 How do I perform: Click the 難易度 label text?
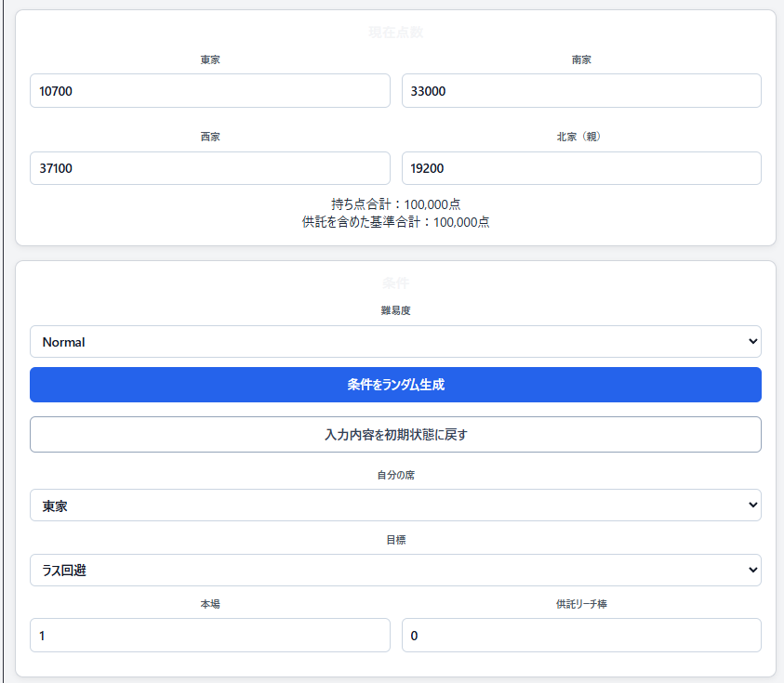pyautogui.click(x=395, y=310)
